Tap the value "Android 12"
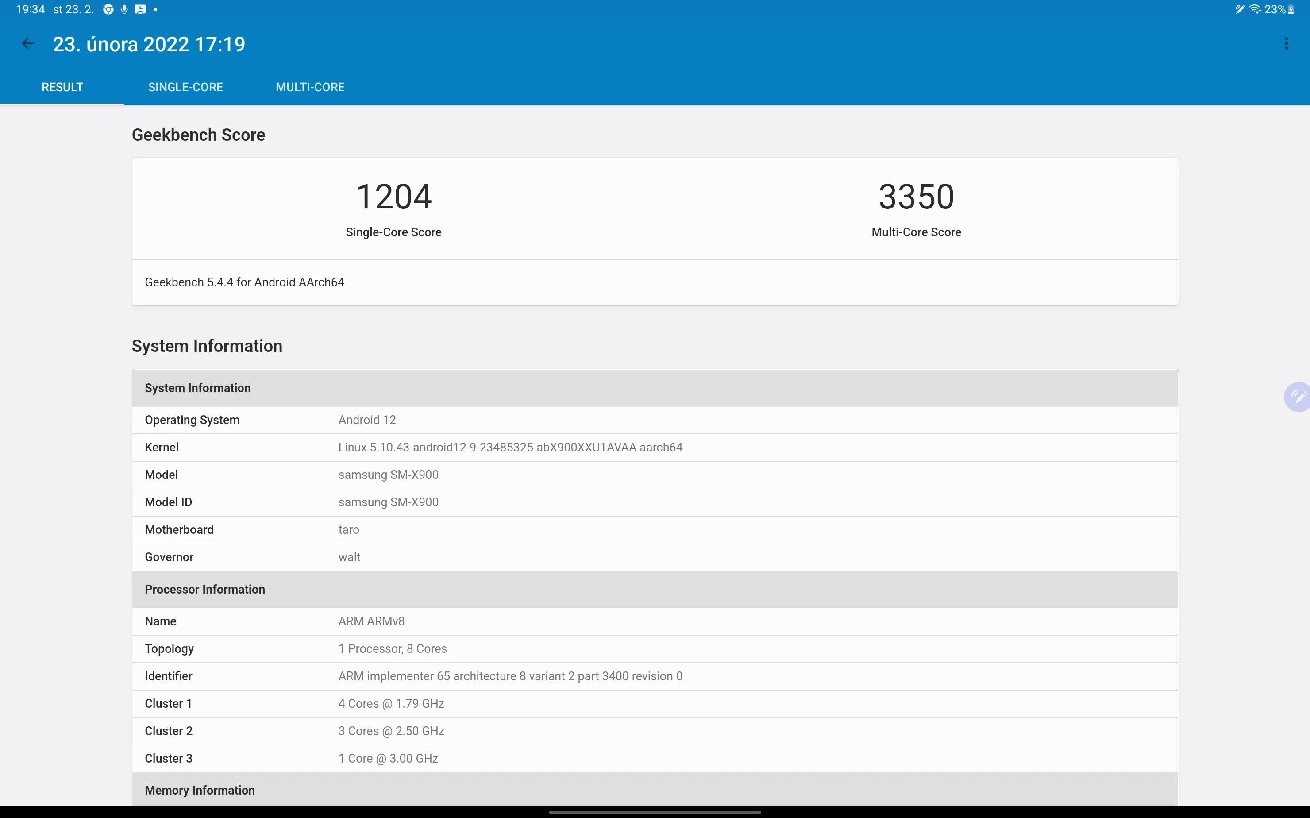 [x=367, y=420]
